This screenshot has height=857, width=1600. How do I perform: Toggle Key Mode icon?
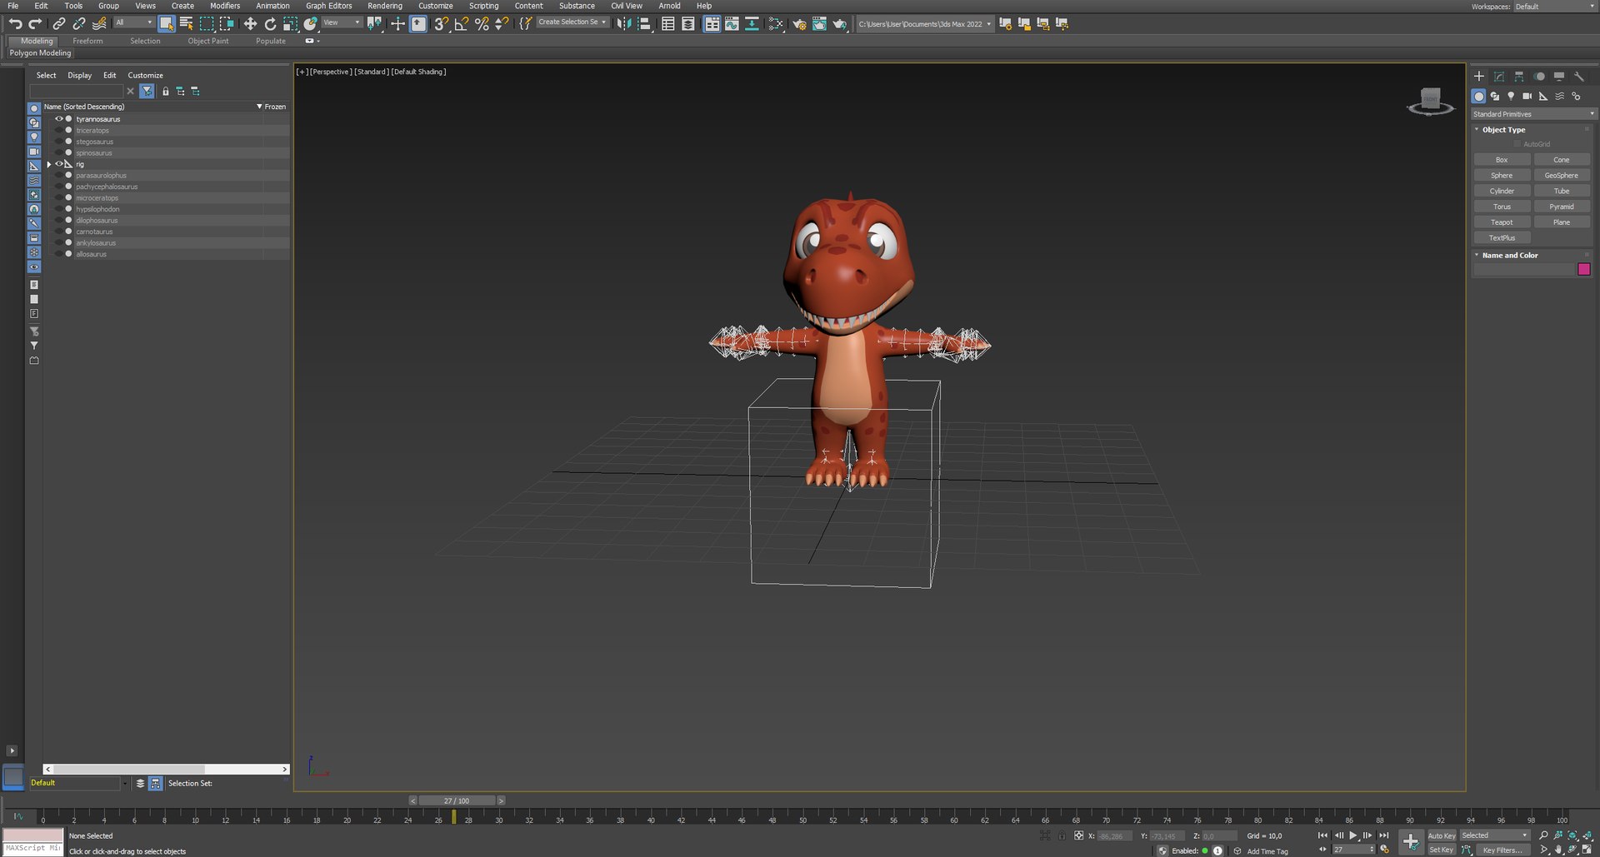click(1322, 850)
